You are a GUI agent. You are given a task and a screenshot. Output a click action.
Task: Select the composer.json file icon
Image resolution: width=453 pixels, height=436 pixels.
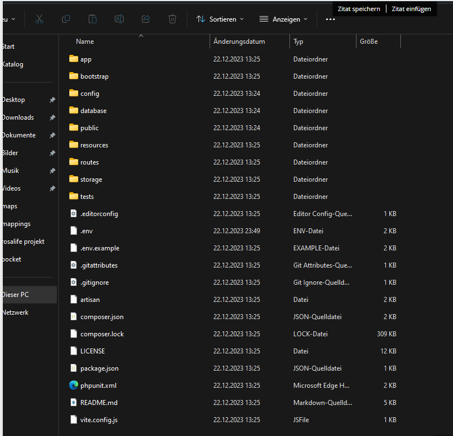coord(74,317)
